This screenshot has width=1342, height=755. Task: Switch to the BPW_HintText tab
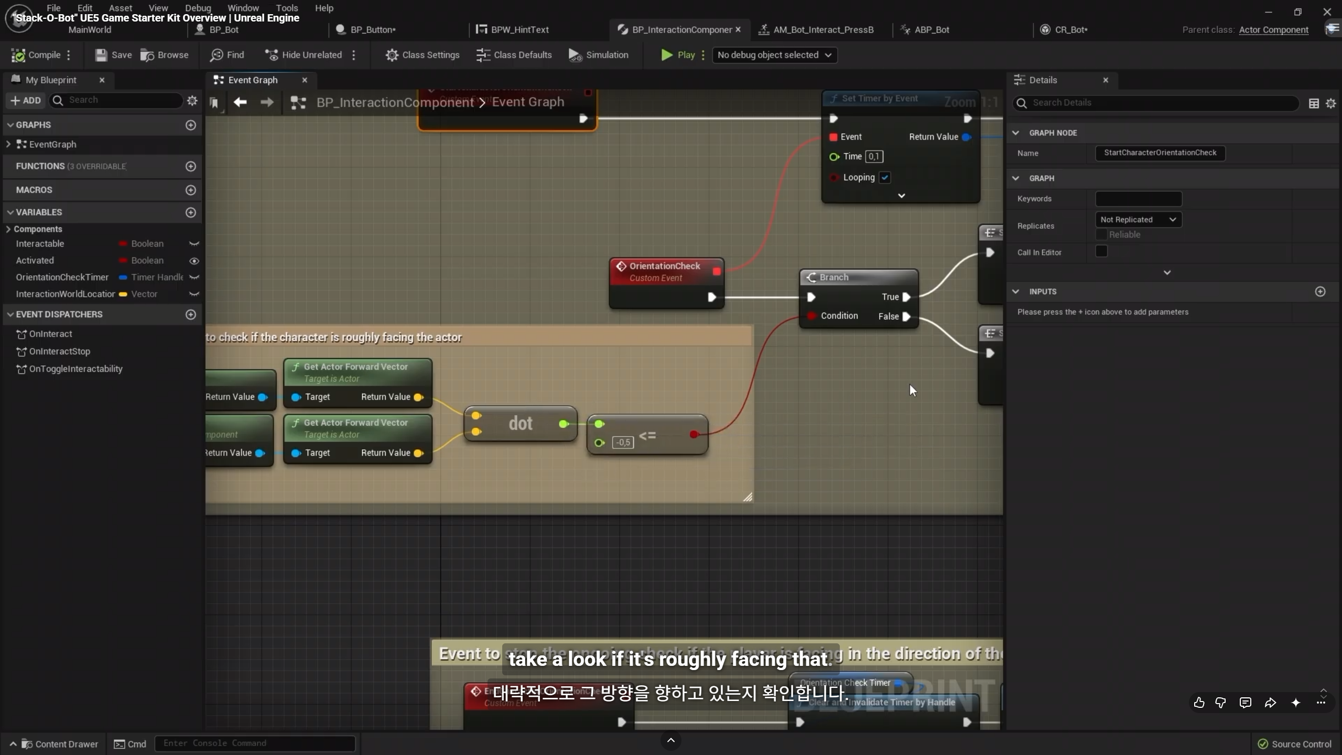click(x=513, y=30)
